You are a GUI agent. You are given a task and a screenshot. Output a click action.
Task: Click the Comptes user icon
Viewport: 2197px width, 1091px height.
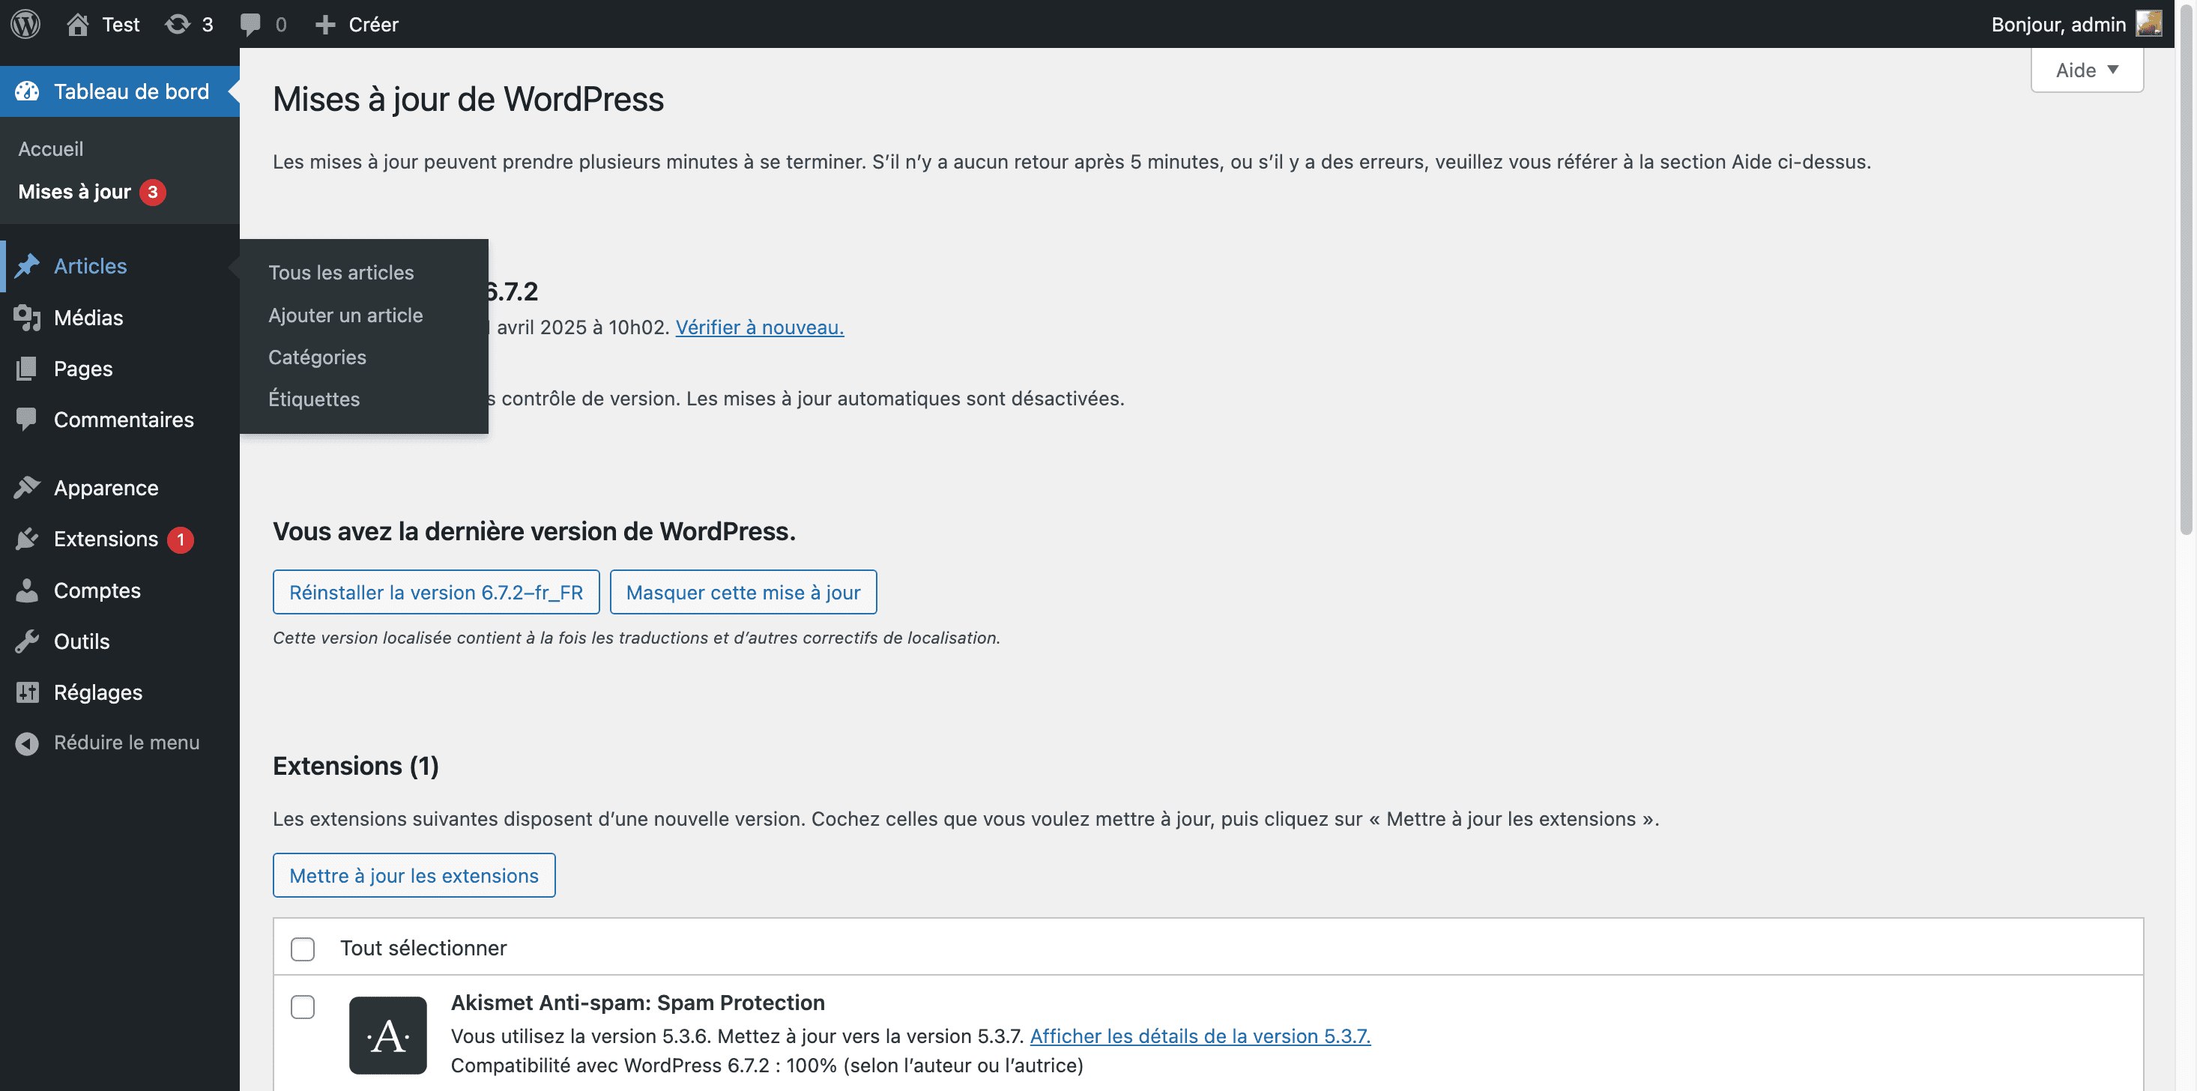tap(27, 590)
